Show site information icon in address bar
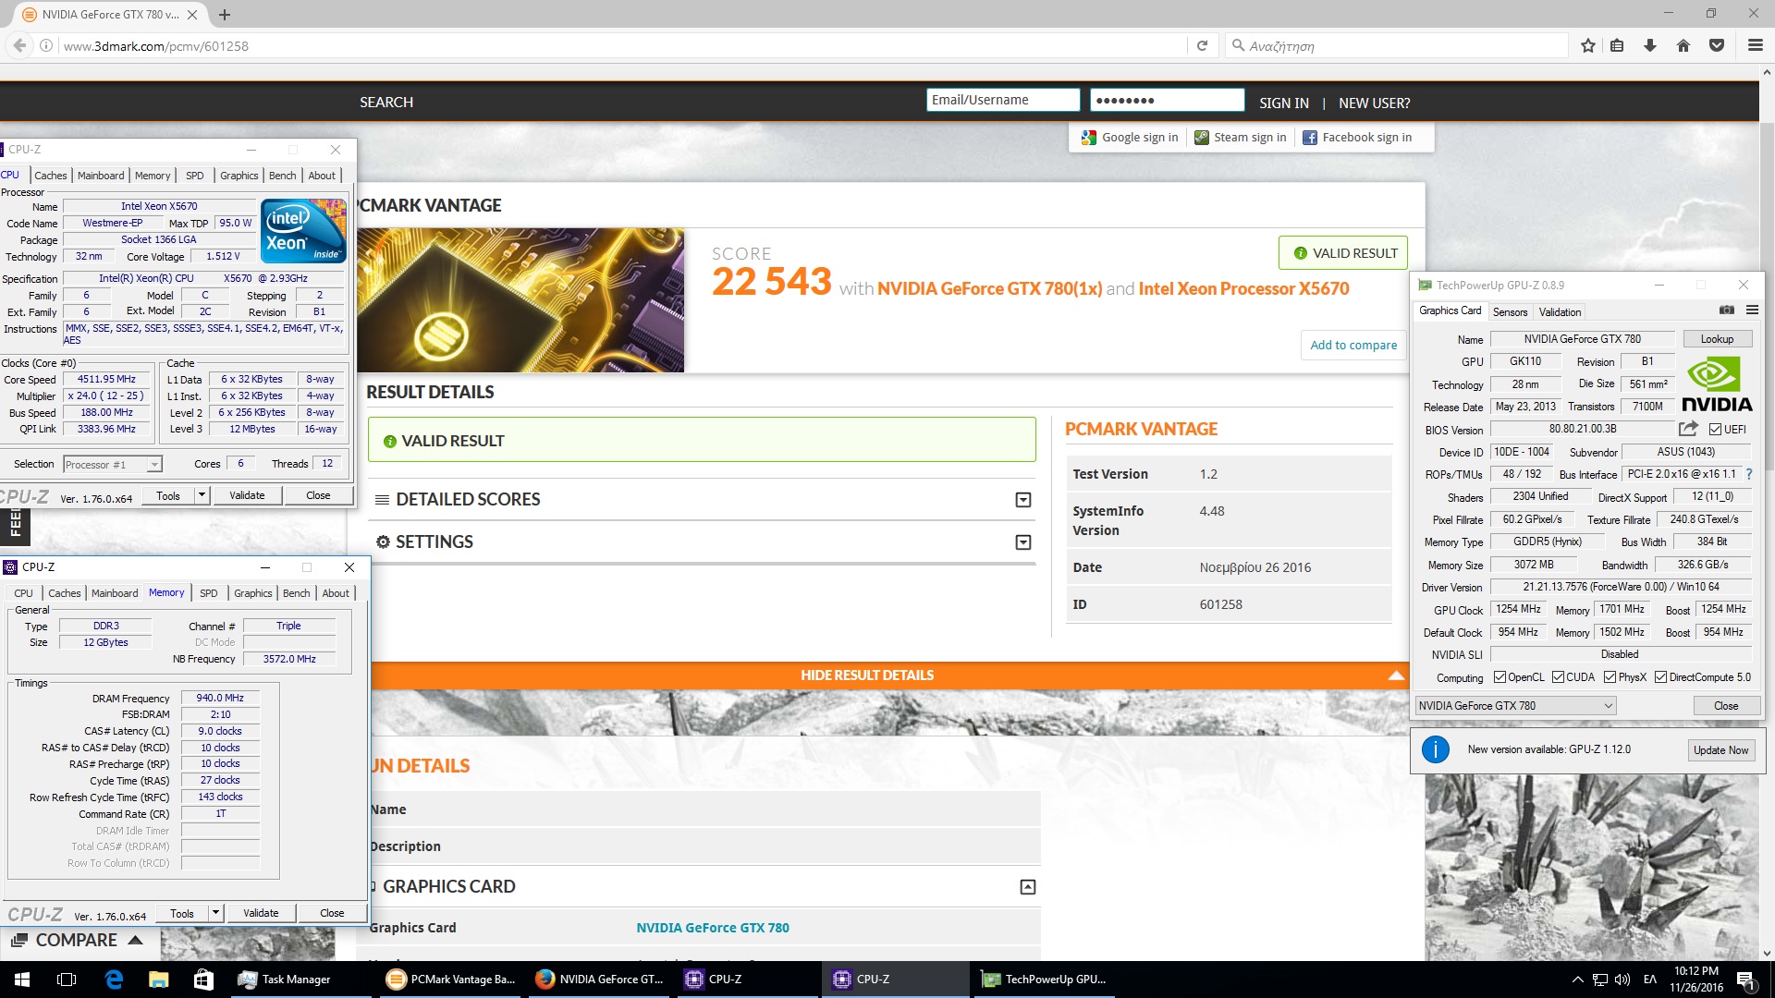Image resolution: width=1775 pixels, height=998 pixels. click(46, 45)
